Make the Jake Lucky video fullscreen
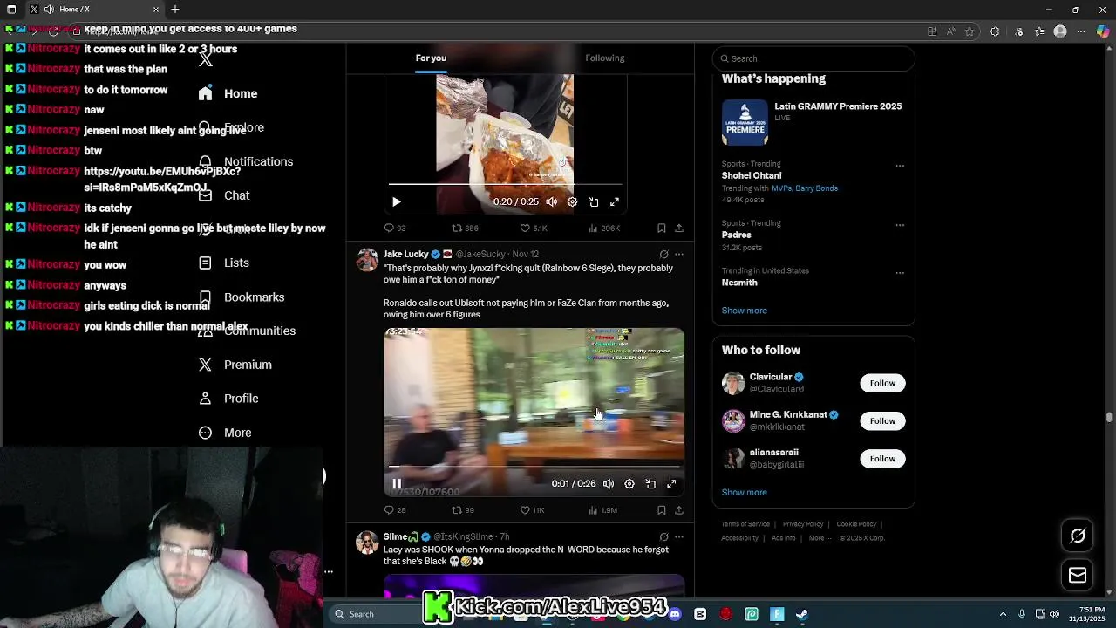This screenshot has width=1116, height=628. [x=671, y=483]
